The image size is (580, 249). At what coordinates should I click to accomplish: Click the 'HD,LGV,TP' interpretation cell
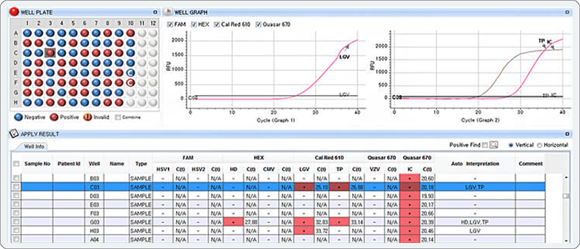pos(475,221)
